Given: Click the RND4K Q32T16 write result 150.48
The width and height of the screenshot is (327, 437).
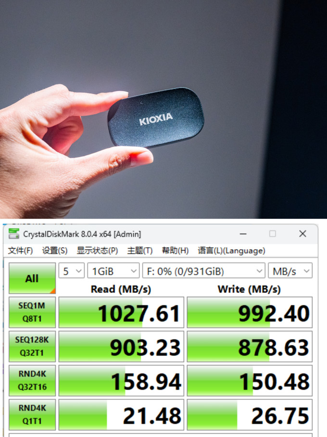Looking at the screenshot, I should [250, 381].
